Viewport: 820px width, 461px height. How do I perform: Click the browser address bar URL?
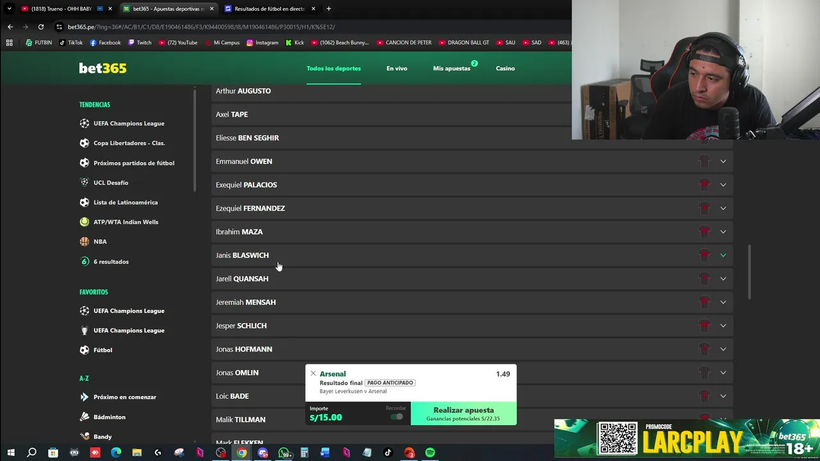(x=201, y=27)
